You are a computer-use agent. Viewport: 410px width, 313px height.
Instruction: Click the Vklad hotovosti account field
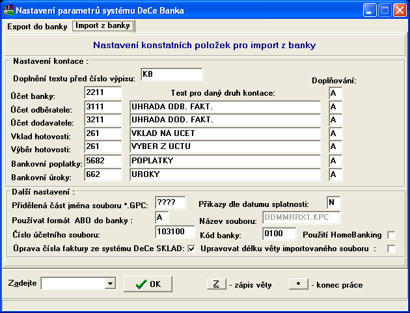pyautogui.click(x=103, y=133)
